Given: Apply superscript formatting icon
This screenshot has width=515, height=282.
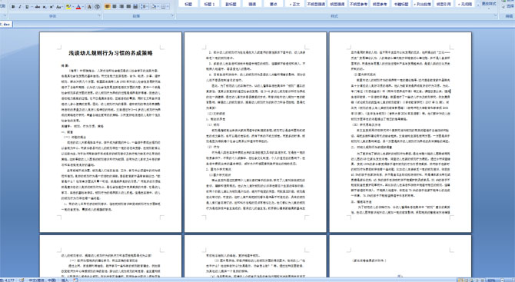Looking at the screenshot, I should tap(51, 7).
